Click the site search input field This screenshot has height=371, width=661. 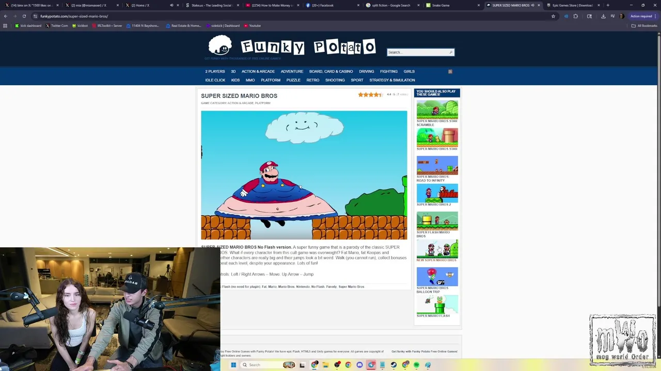click(x=417, y=52)
